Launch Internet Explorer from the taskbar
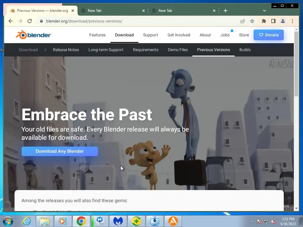 click(x=26, y=221)
